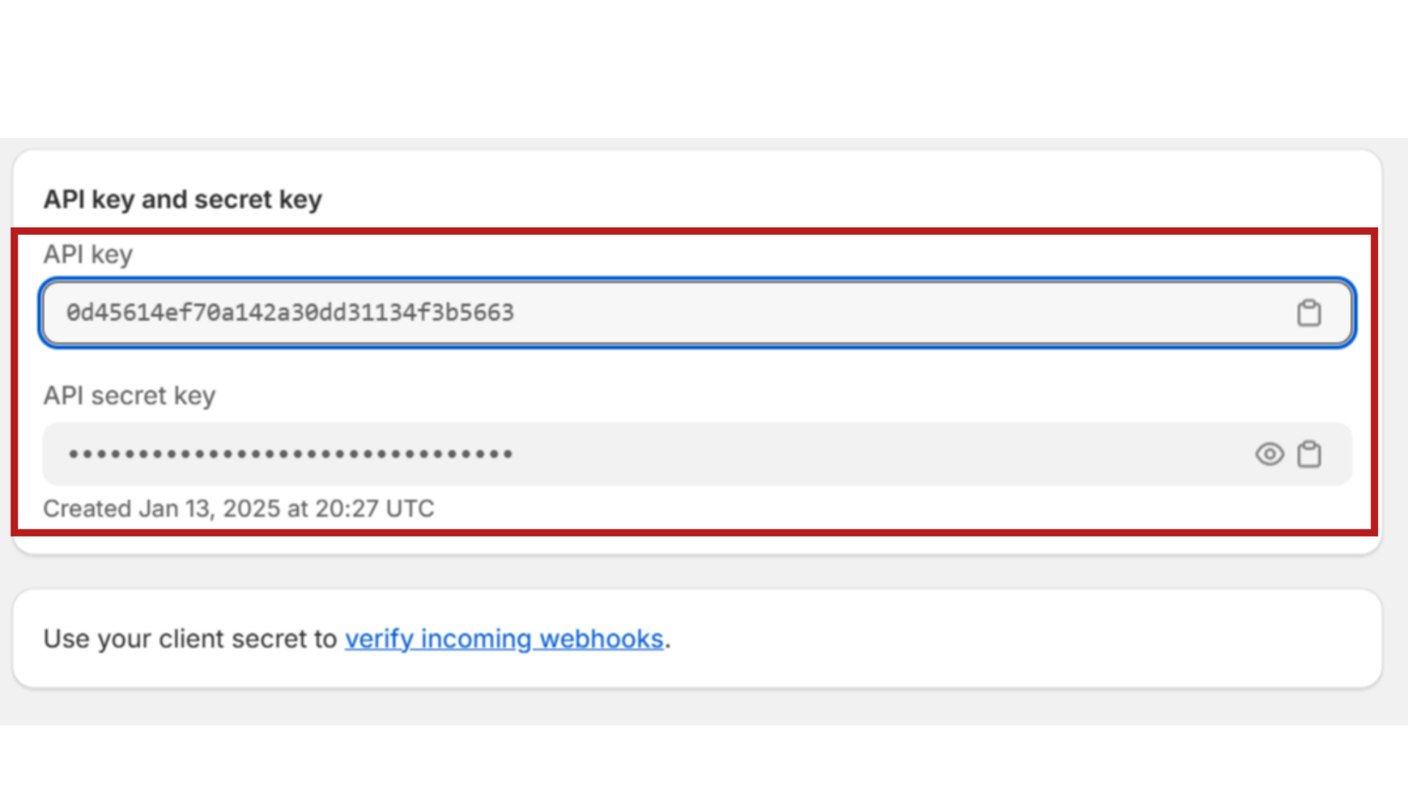Click empty space inside the webhooks info card

1027,639
